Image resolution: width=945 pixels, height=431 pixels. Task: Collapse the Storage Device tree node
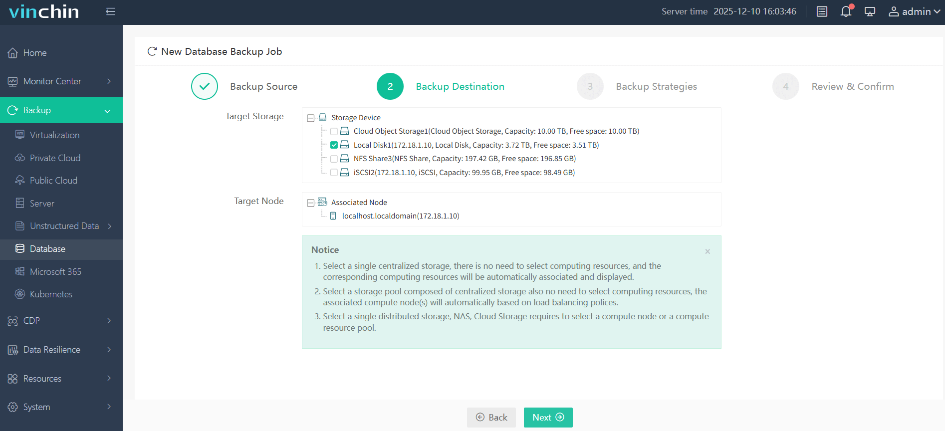[310, 118]
